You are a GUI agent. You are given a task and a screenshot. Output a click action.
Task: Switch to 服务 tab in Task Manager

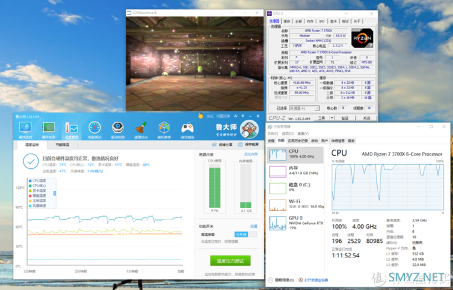click(x=351, y=141)
